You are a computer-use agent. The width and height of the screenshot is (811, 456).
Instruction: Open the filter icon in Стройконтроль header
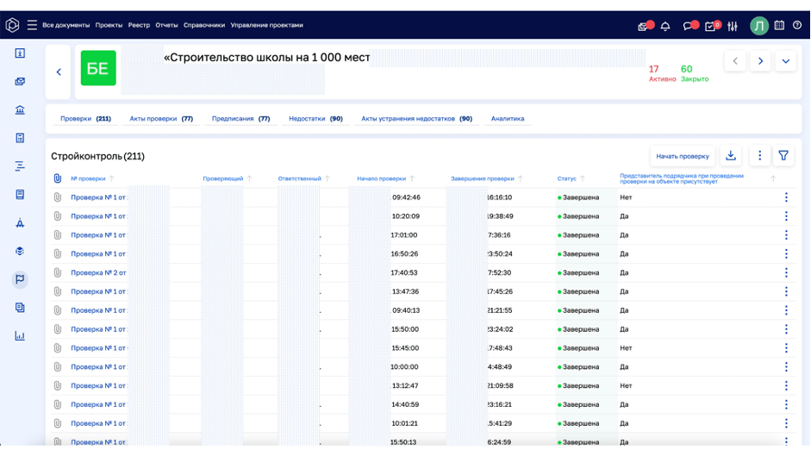(783, 156)
